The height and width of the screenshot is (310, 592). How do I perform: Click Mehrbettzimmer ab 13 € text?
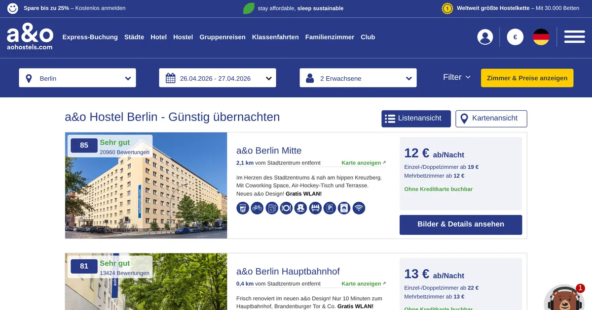pyautogui.click(x=434, y=297)
